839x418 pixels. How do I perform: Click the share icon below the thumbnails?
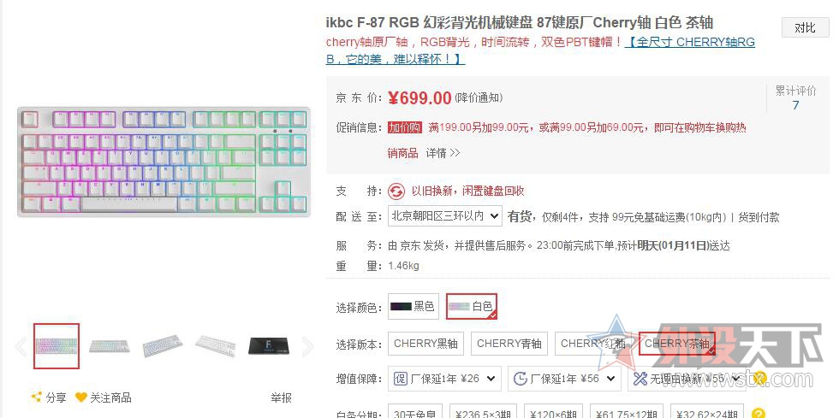click(x=36, y=397)
